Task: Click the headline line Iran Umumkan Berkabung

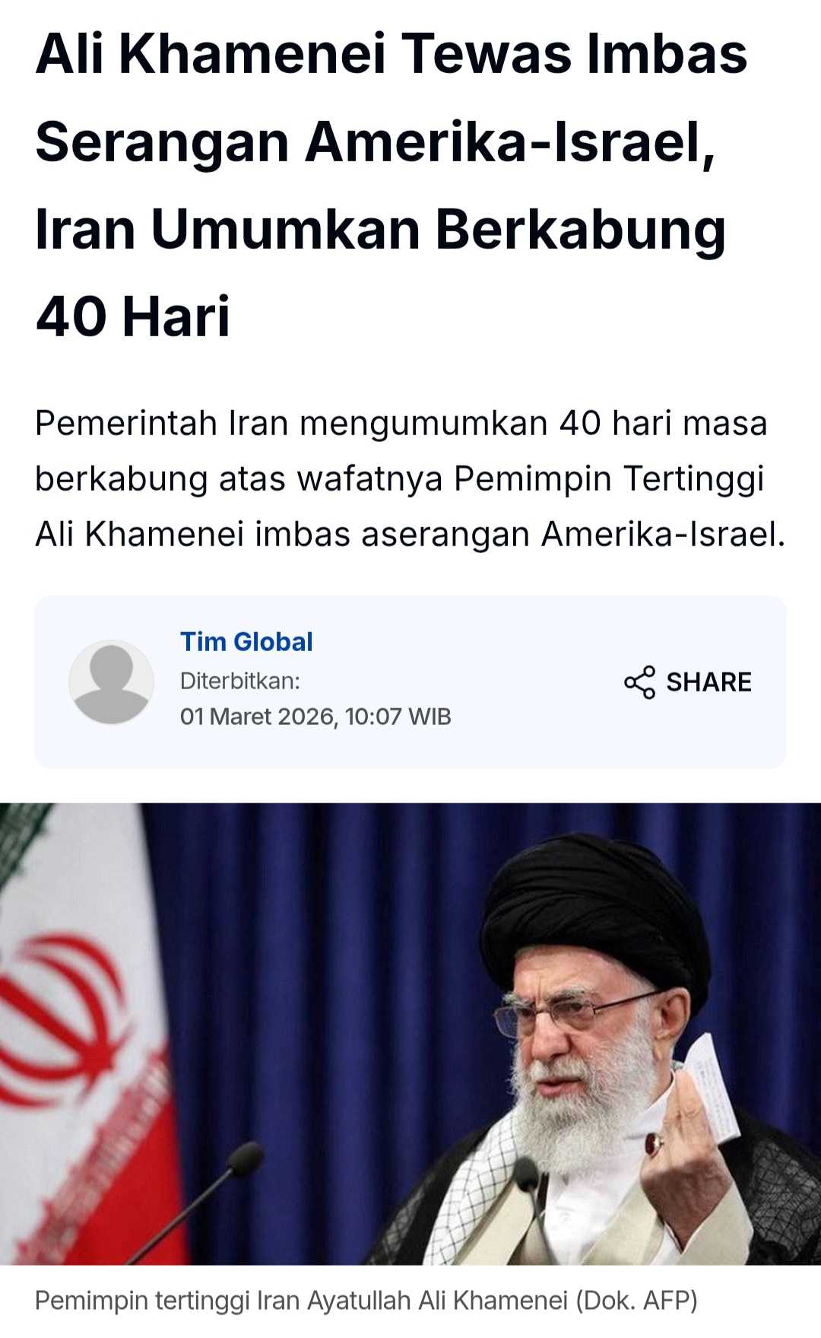Action: [380, 229]
